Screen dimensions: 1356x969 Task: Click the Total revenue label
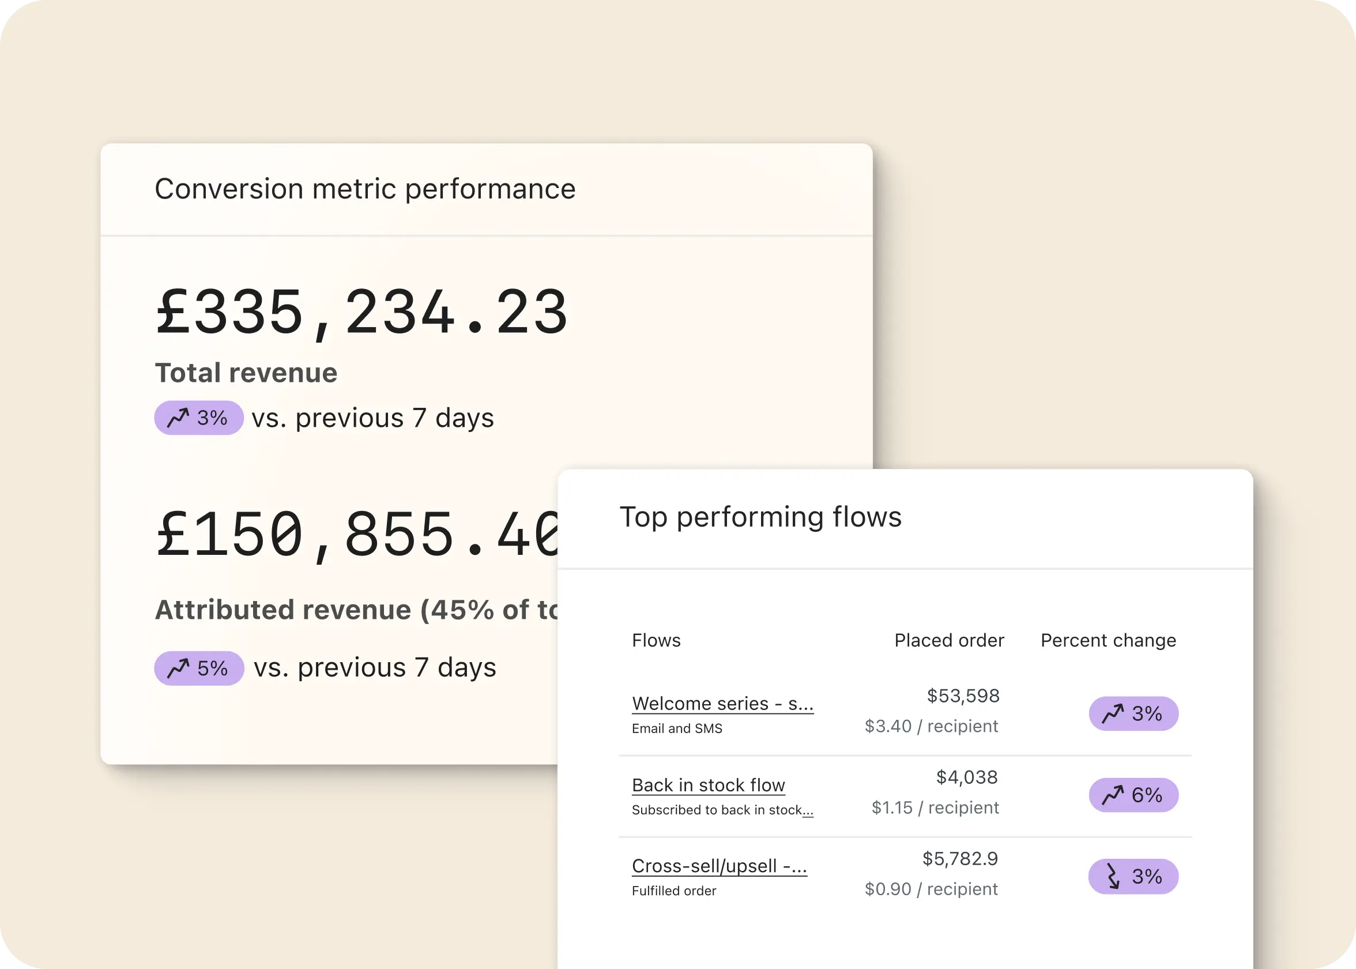pyautogui.click(x=246, y=373)
